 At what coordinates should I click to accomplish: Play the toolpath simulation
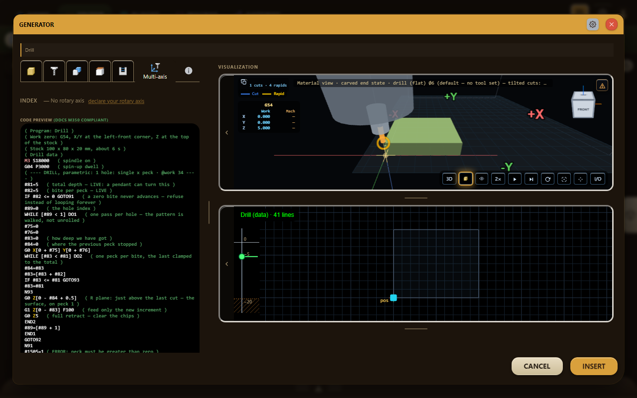point(515,179)
